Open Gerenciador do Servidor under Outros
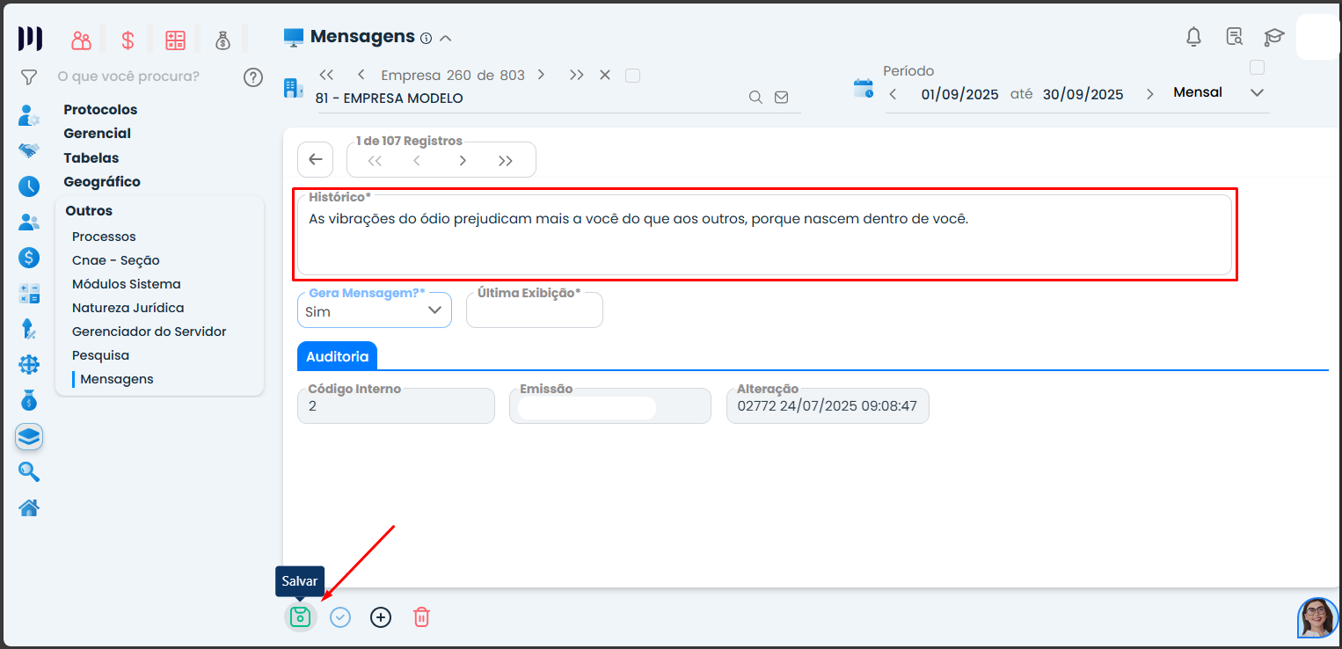 tap(150, 332)
